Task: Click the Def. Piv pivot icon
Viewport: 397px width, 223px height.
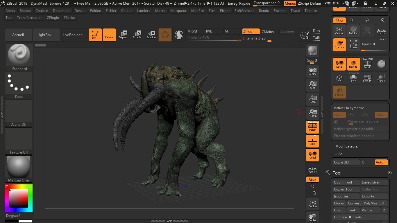Action: click(x=353, y=30)
